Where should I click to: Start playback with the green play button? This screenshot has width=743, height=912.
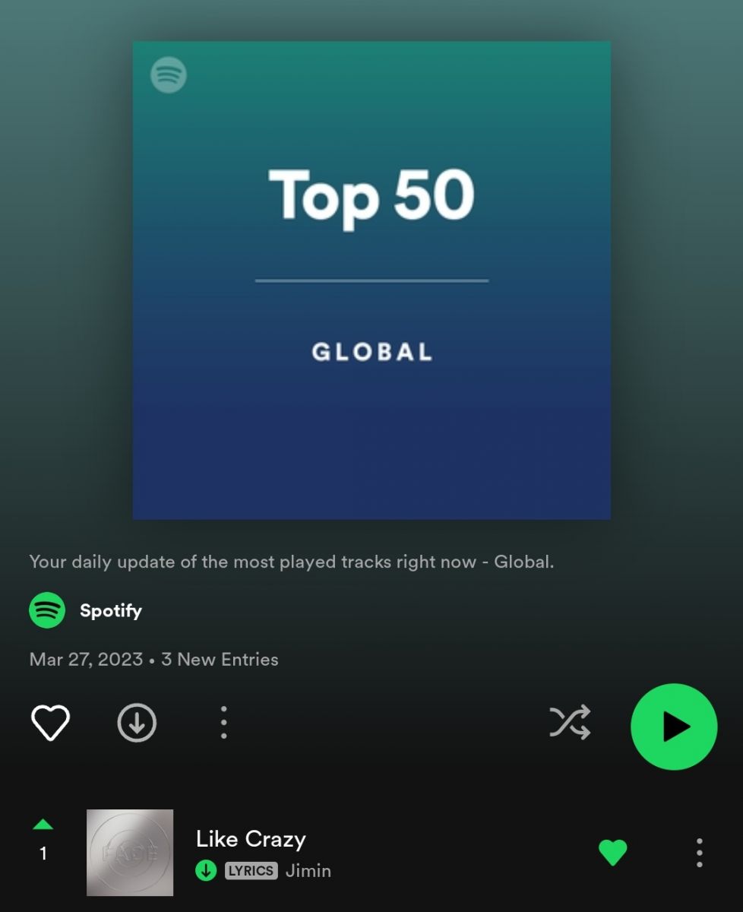click(674, 727)
